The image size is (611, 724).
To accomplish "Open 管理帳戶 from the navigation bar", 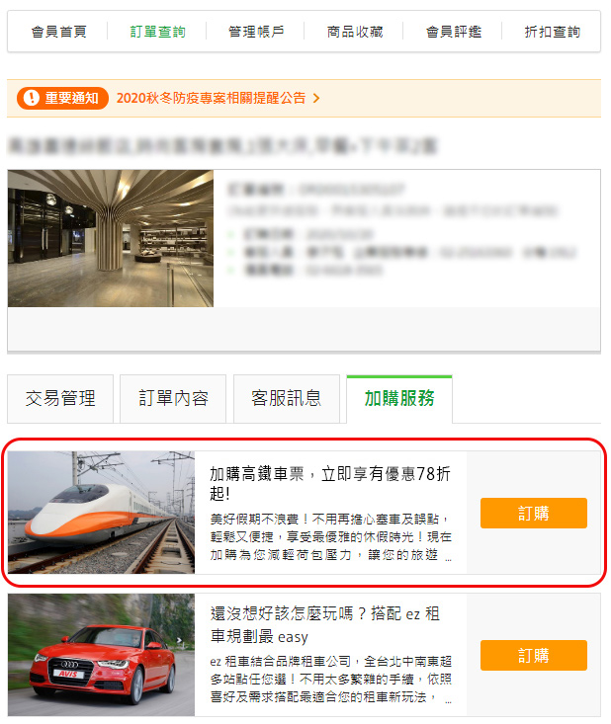I will coord(256,32).
